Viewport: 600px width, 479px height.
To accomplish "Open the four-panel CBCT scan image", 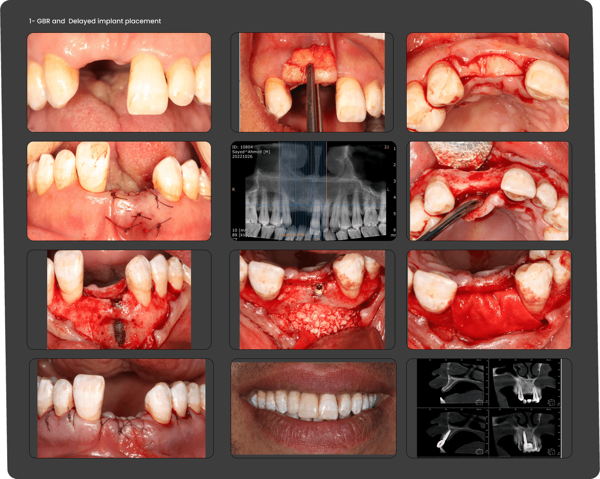I will tap(489, 408).
